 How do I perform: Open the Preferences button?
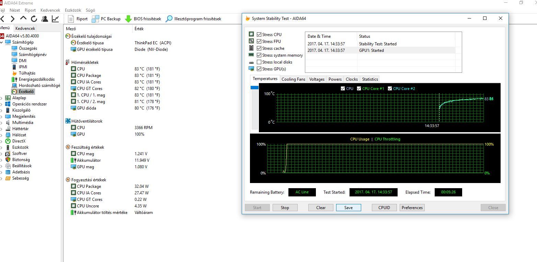pyautogui.click(x=412, y=208)
